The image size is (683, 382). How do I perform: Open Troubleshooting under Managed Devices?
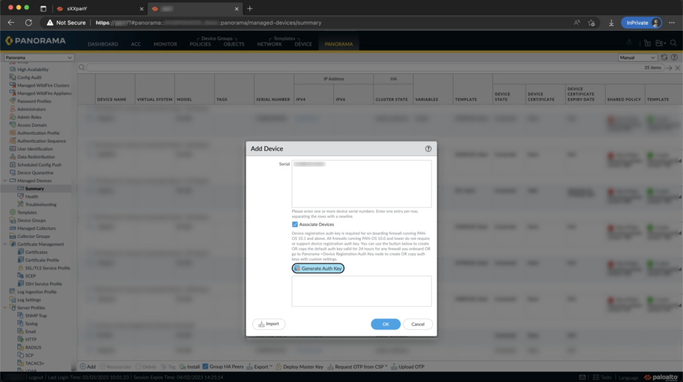tap(41, 204)
